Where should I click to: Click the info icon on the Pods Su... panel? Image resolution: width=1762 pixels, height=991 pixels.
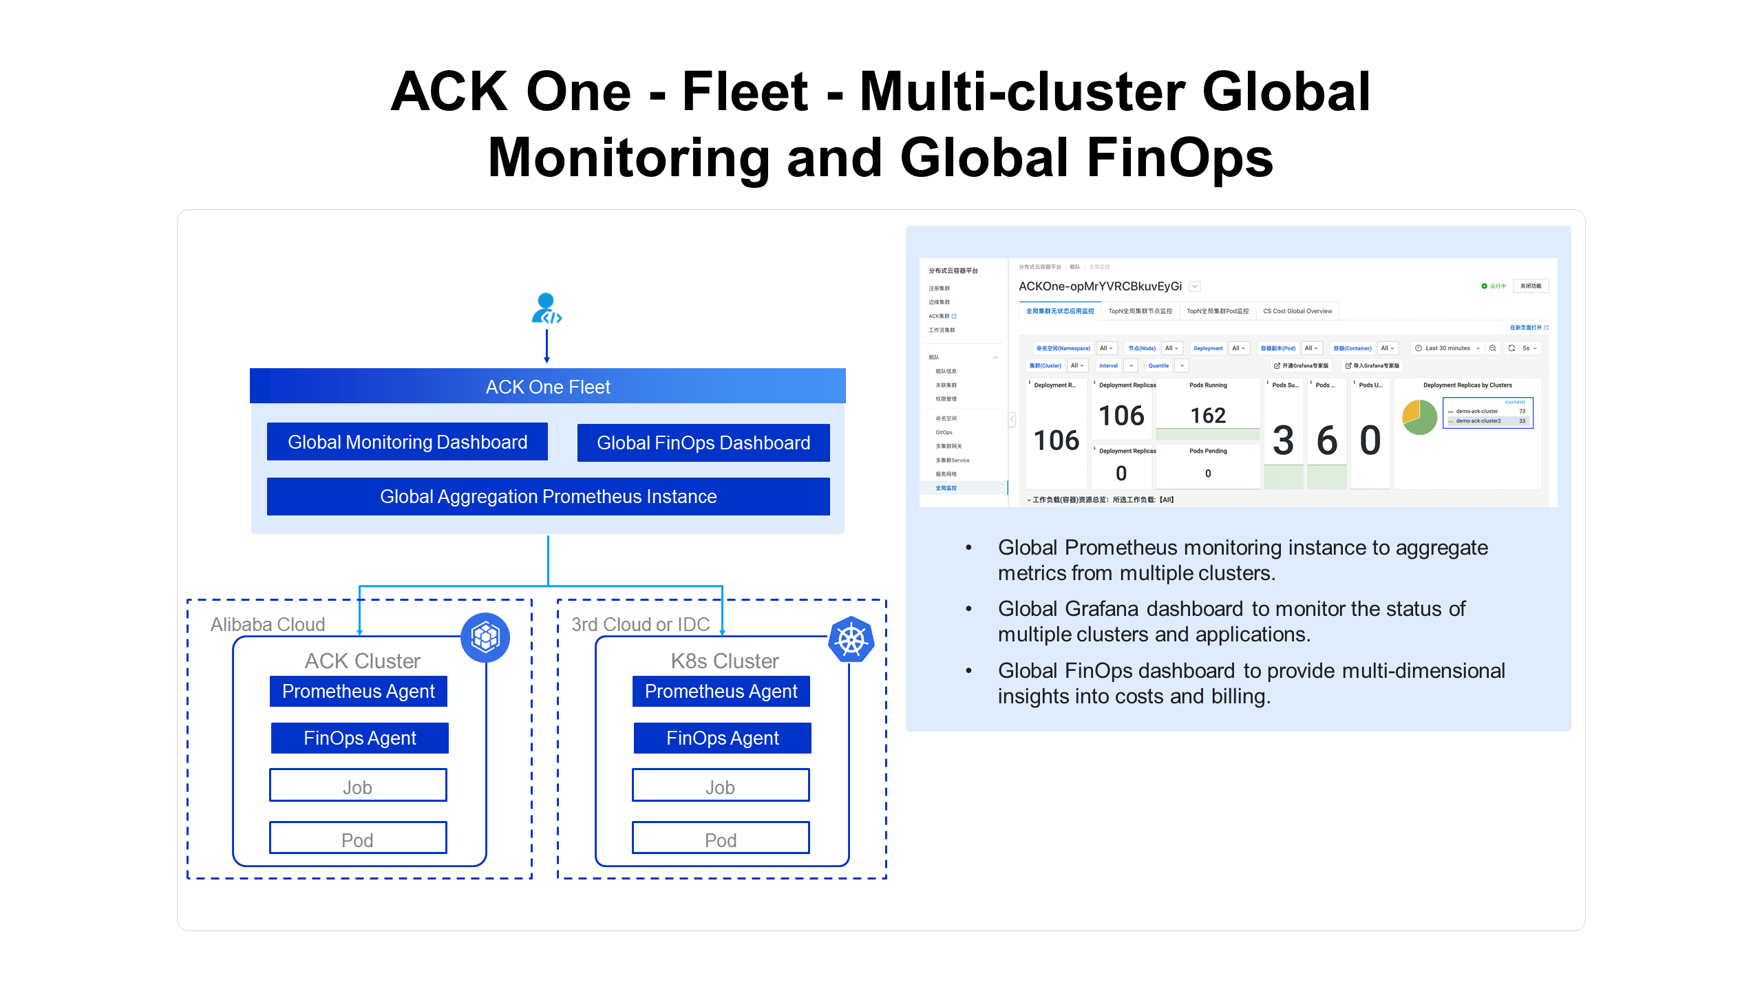(1268, 382)
